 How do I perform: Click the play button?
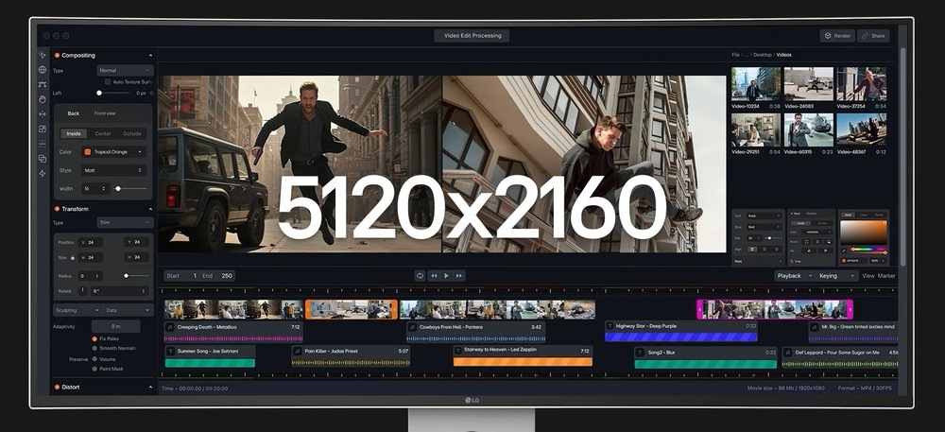(x=447, y=275)
